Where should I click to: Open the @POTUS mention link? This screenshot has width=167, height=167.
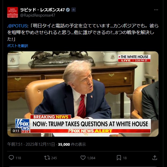[18, 26]
